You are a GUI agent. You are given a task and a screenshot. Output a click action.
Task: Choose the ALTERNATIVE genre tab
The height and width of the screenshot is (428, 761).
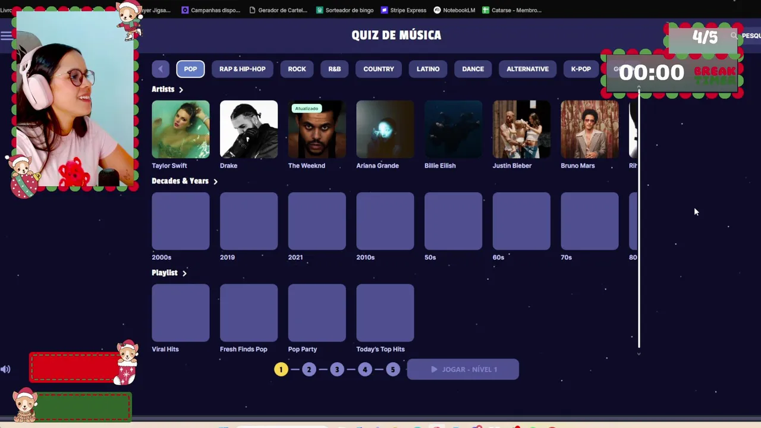[x=527, y=69]
